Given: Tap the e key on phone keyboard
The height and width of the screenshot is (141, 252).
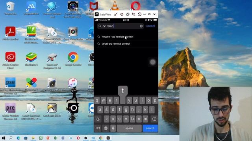Looking at the screenshot, I should 110,101.
